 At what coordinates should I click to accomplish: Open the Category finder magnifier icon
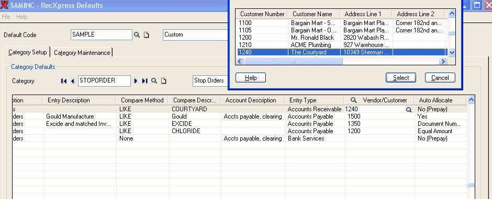pyautogui.click(x=154, y=81)
